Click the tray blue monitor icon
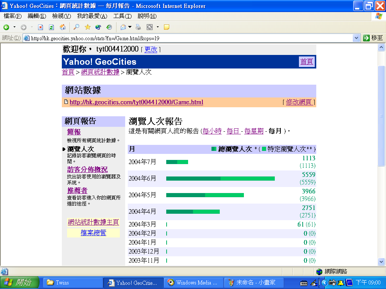 click(349, 283)
